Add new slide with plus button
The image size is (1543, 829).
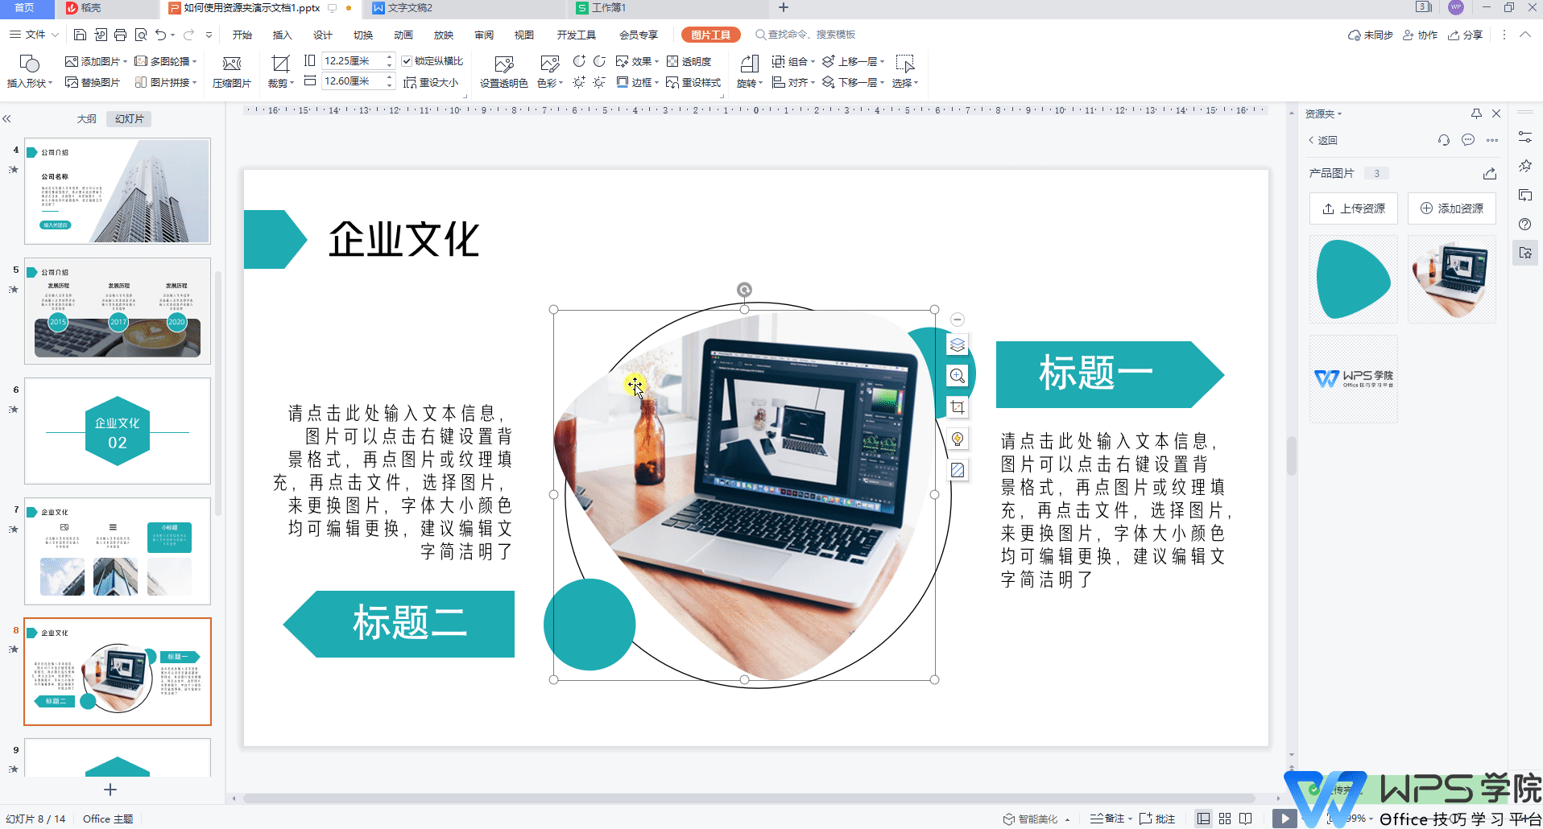(x=110, y=790)
